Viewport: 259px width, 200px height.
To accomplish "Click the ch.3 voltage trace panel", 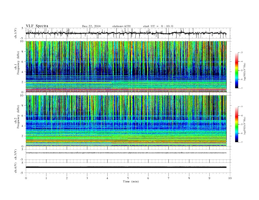I will [x=129, y=155].
